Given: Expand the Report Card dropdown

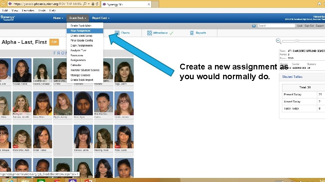Looking at the screenshot, I should point(101,18).
